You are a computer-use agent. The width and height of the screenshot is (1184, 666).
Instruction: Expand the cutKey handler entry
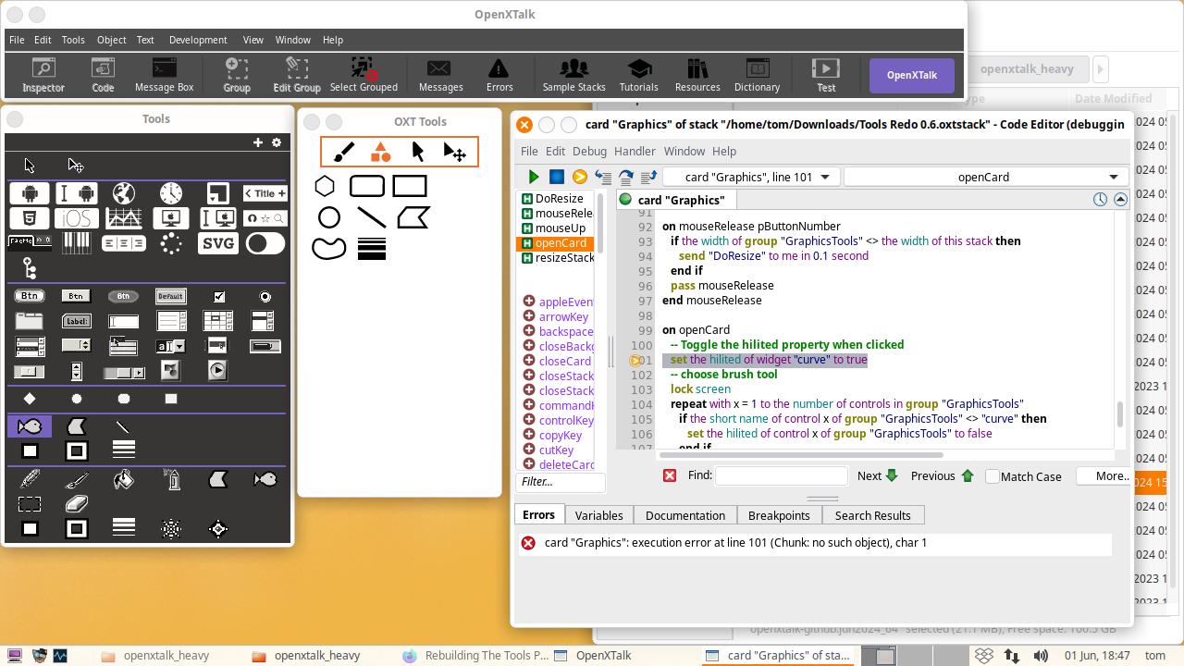click(x=529, y=450)
